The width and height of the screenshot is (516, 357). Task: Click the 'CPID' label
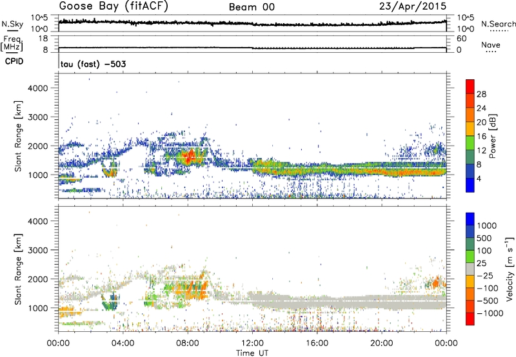14,61
